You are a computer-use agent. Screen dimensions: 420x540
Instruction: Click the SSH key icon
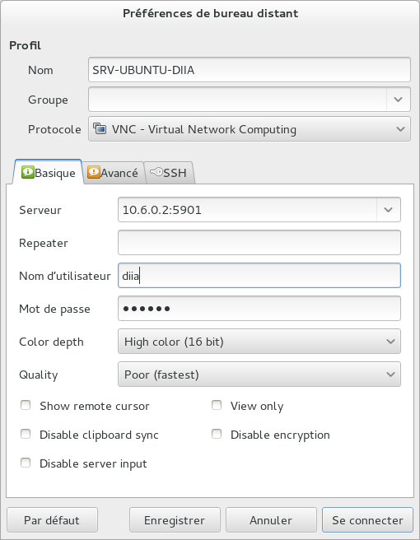156,172
